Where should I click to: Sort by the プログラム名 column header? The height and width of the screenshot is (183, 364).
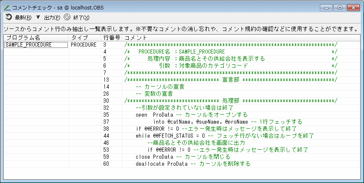[x=23, y=38]
